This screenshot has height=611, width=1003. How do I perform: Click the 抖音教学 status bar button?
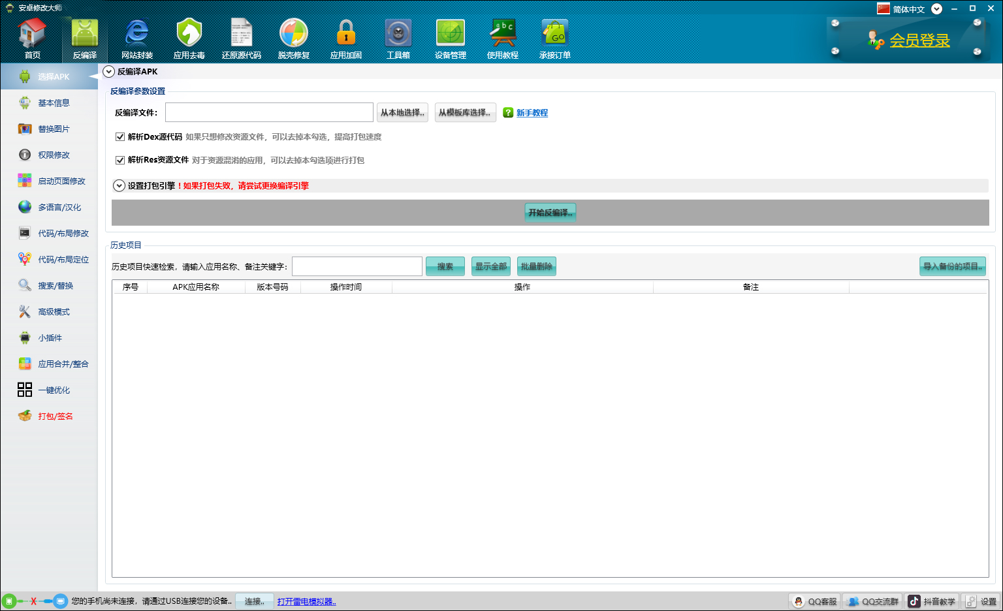(x=932, y=601)
